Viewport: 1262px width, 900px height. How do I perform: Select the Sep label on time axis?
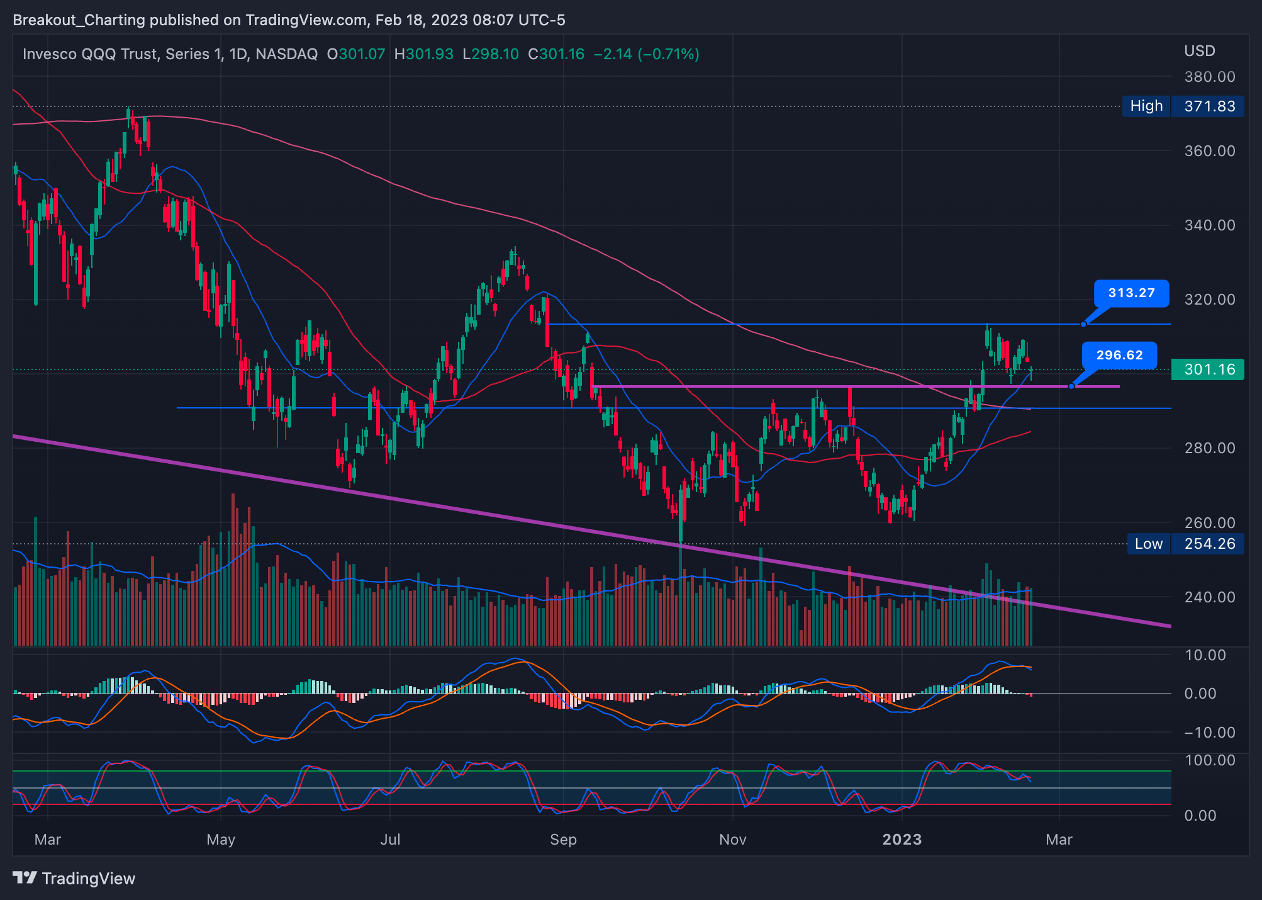pos(563,839)
